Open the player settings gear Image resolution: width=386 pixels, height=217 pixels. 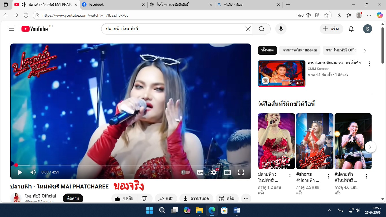click(x=214, y=172)
